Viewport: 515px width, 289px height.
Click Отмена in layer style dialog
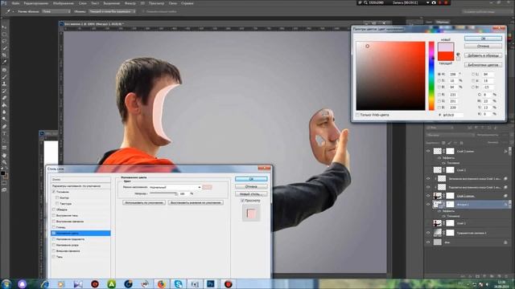[x=251, y=186]
